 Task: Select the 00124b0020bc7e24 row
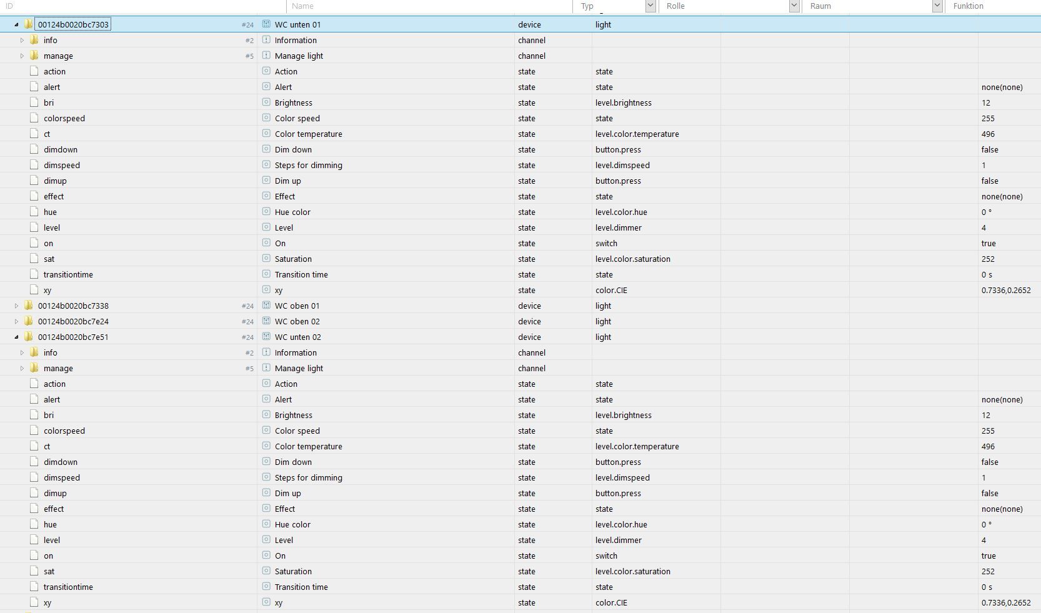point(520,321)
